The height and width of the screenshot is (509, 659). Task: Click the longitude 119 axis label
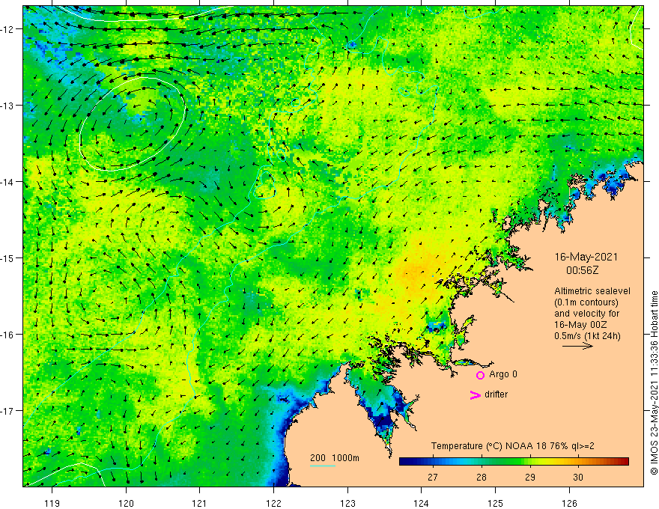click(52, 503)
